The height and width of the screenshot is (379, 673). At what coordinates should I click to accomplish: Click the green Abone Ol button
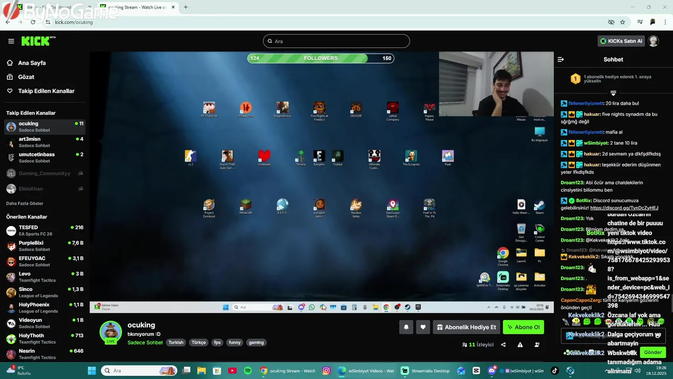pos(523,327)
